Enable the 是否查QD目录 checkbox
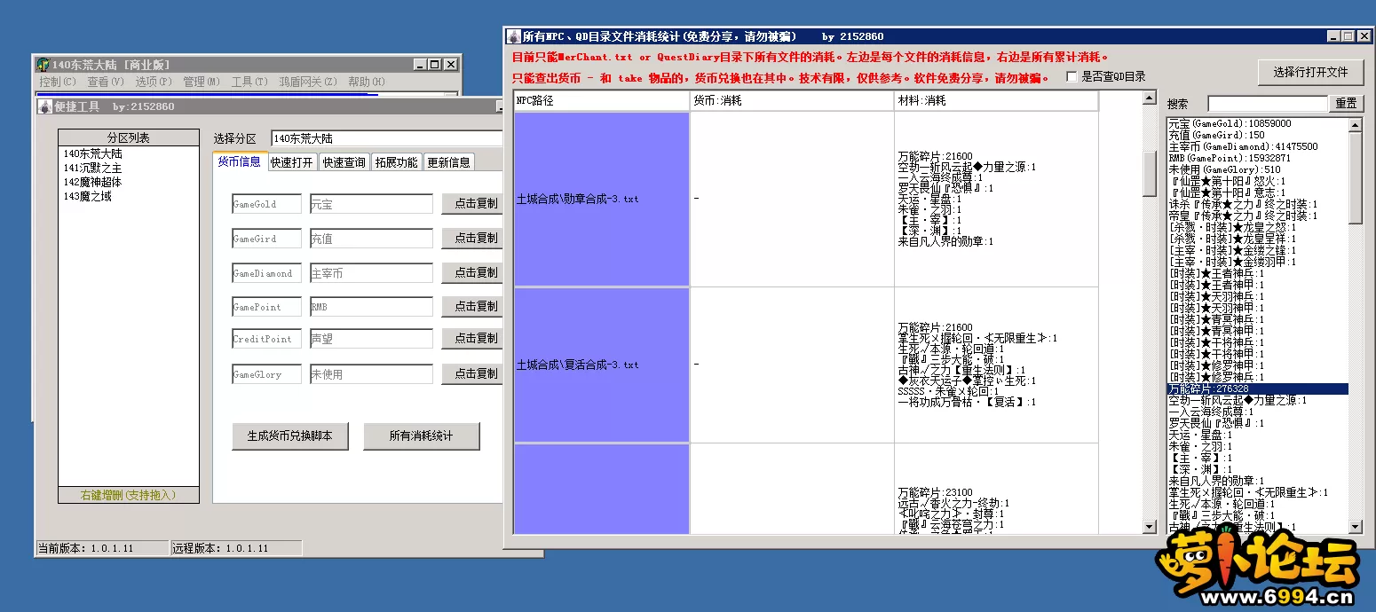The width and height of the screenshot is (1376, 612). [x=1072, y=77]
